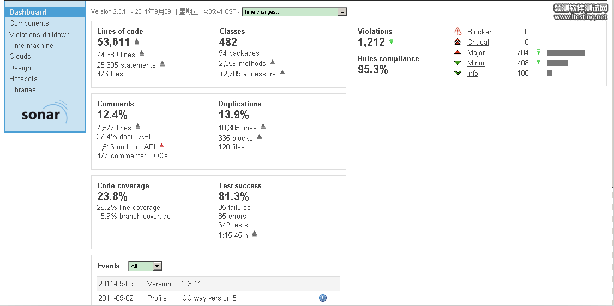The height and width of the screenshot is (306, 614).
Task: Click the red trend arrow beside undocu. API
Action: 161,145
